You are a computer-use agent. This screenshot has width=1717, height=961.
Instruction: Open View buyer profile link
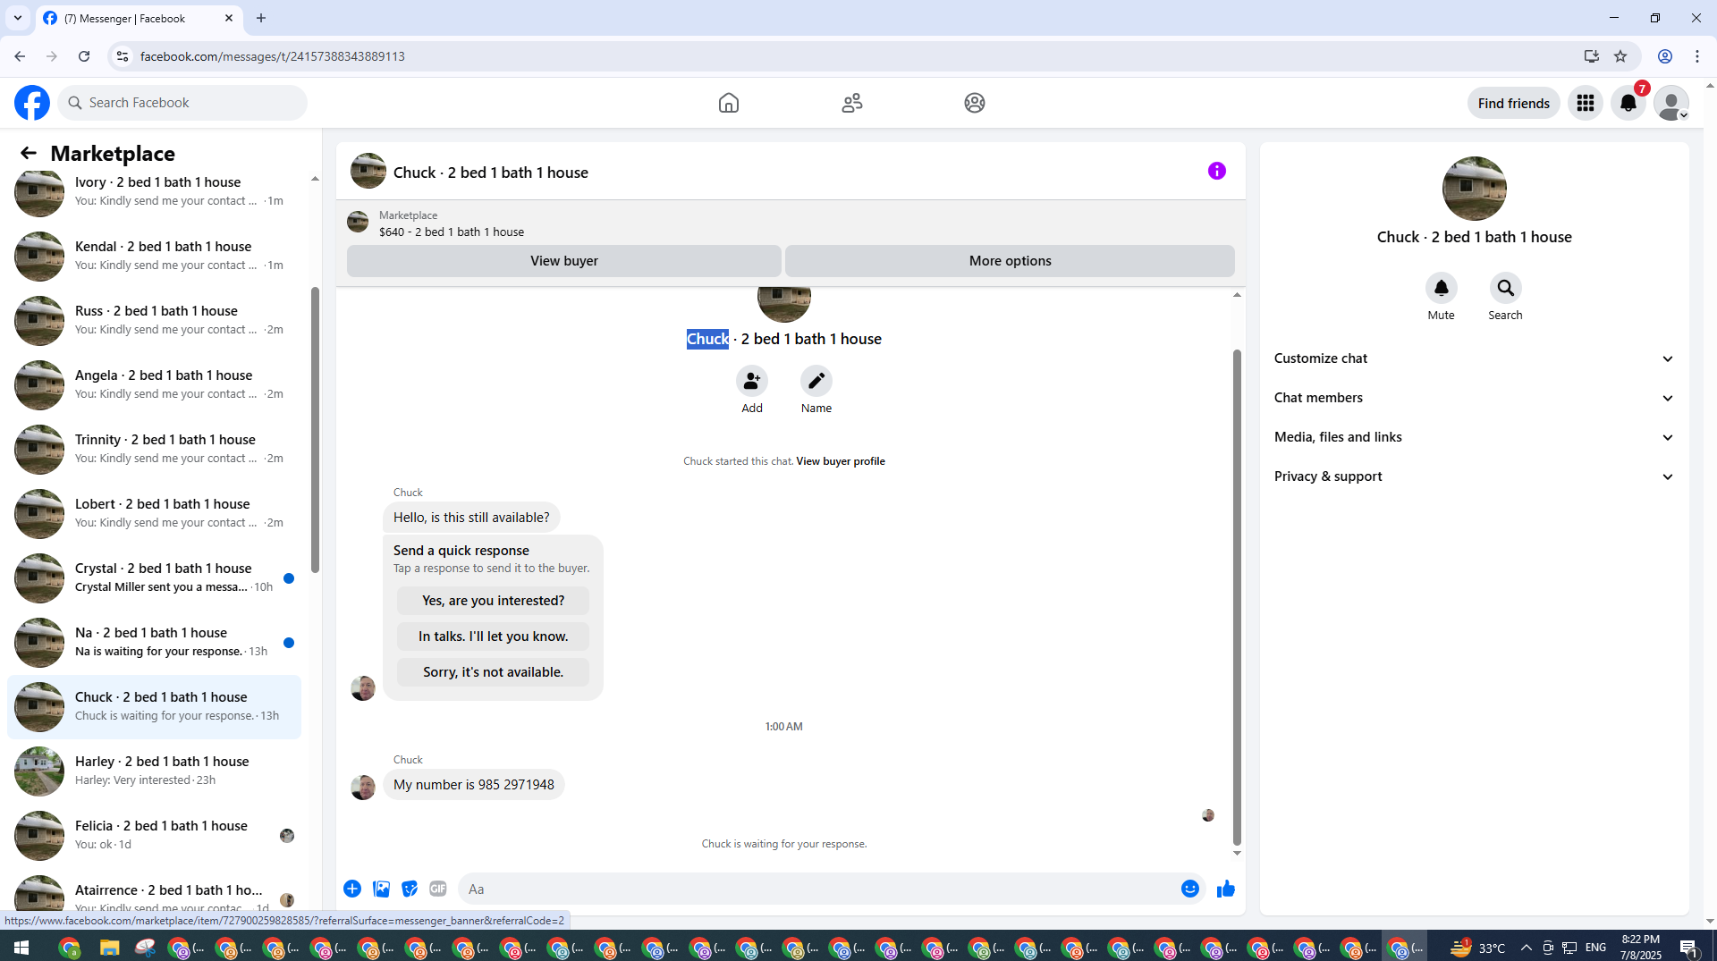(841, 461)
